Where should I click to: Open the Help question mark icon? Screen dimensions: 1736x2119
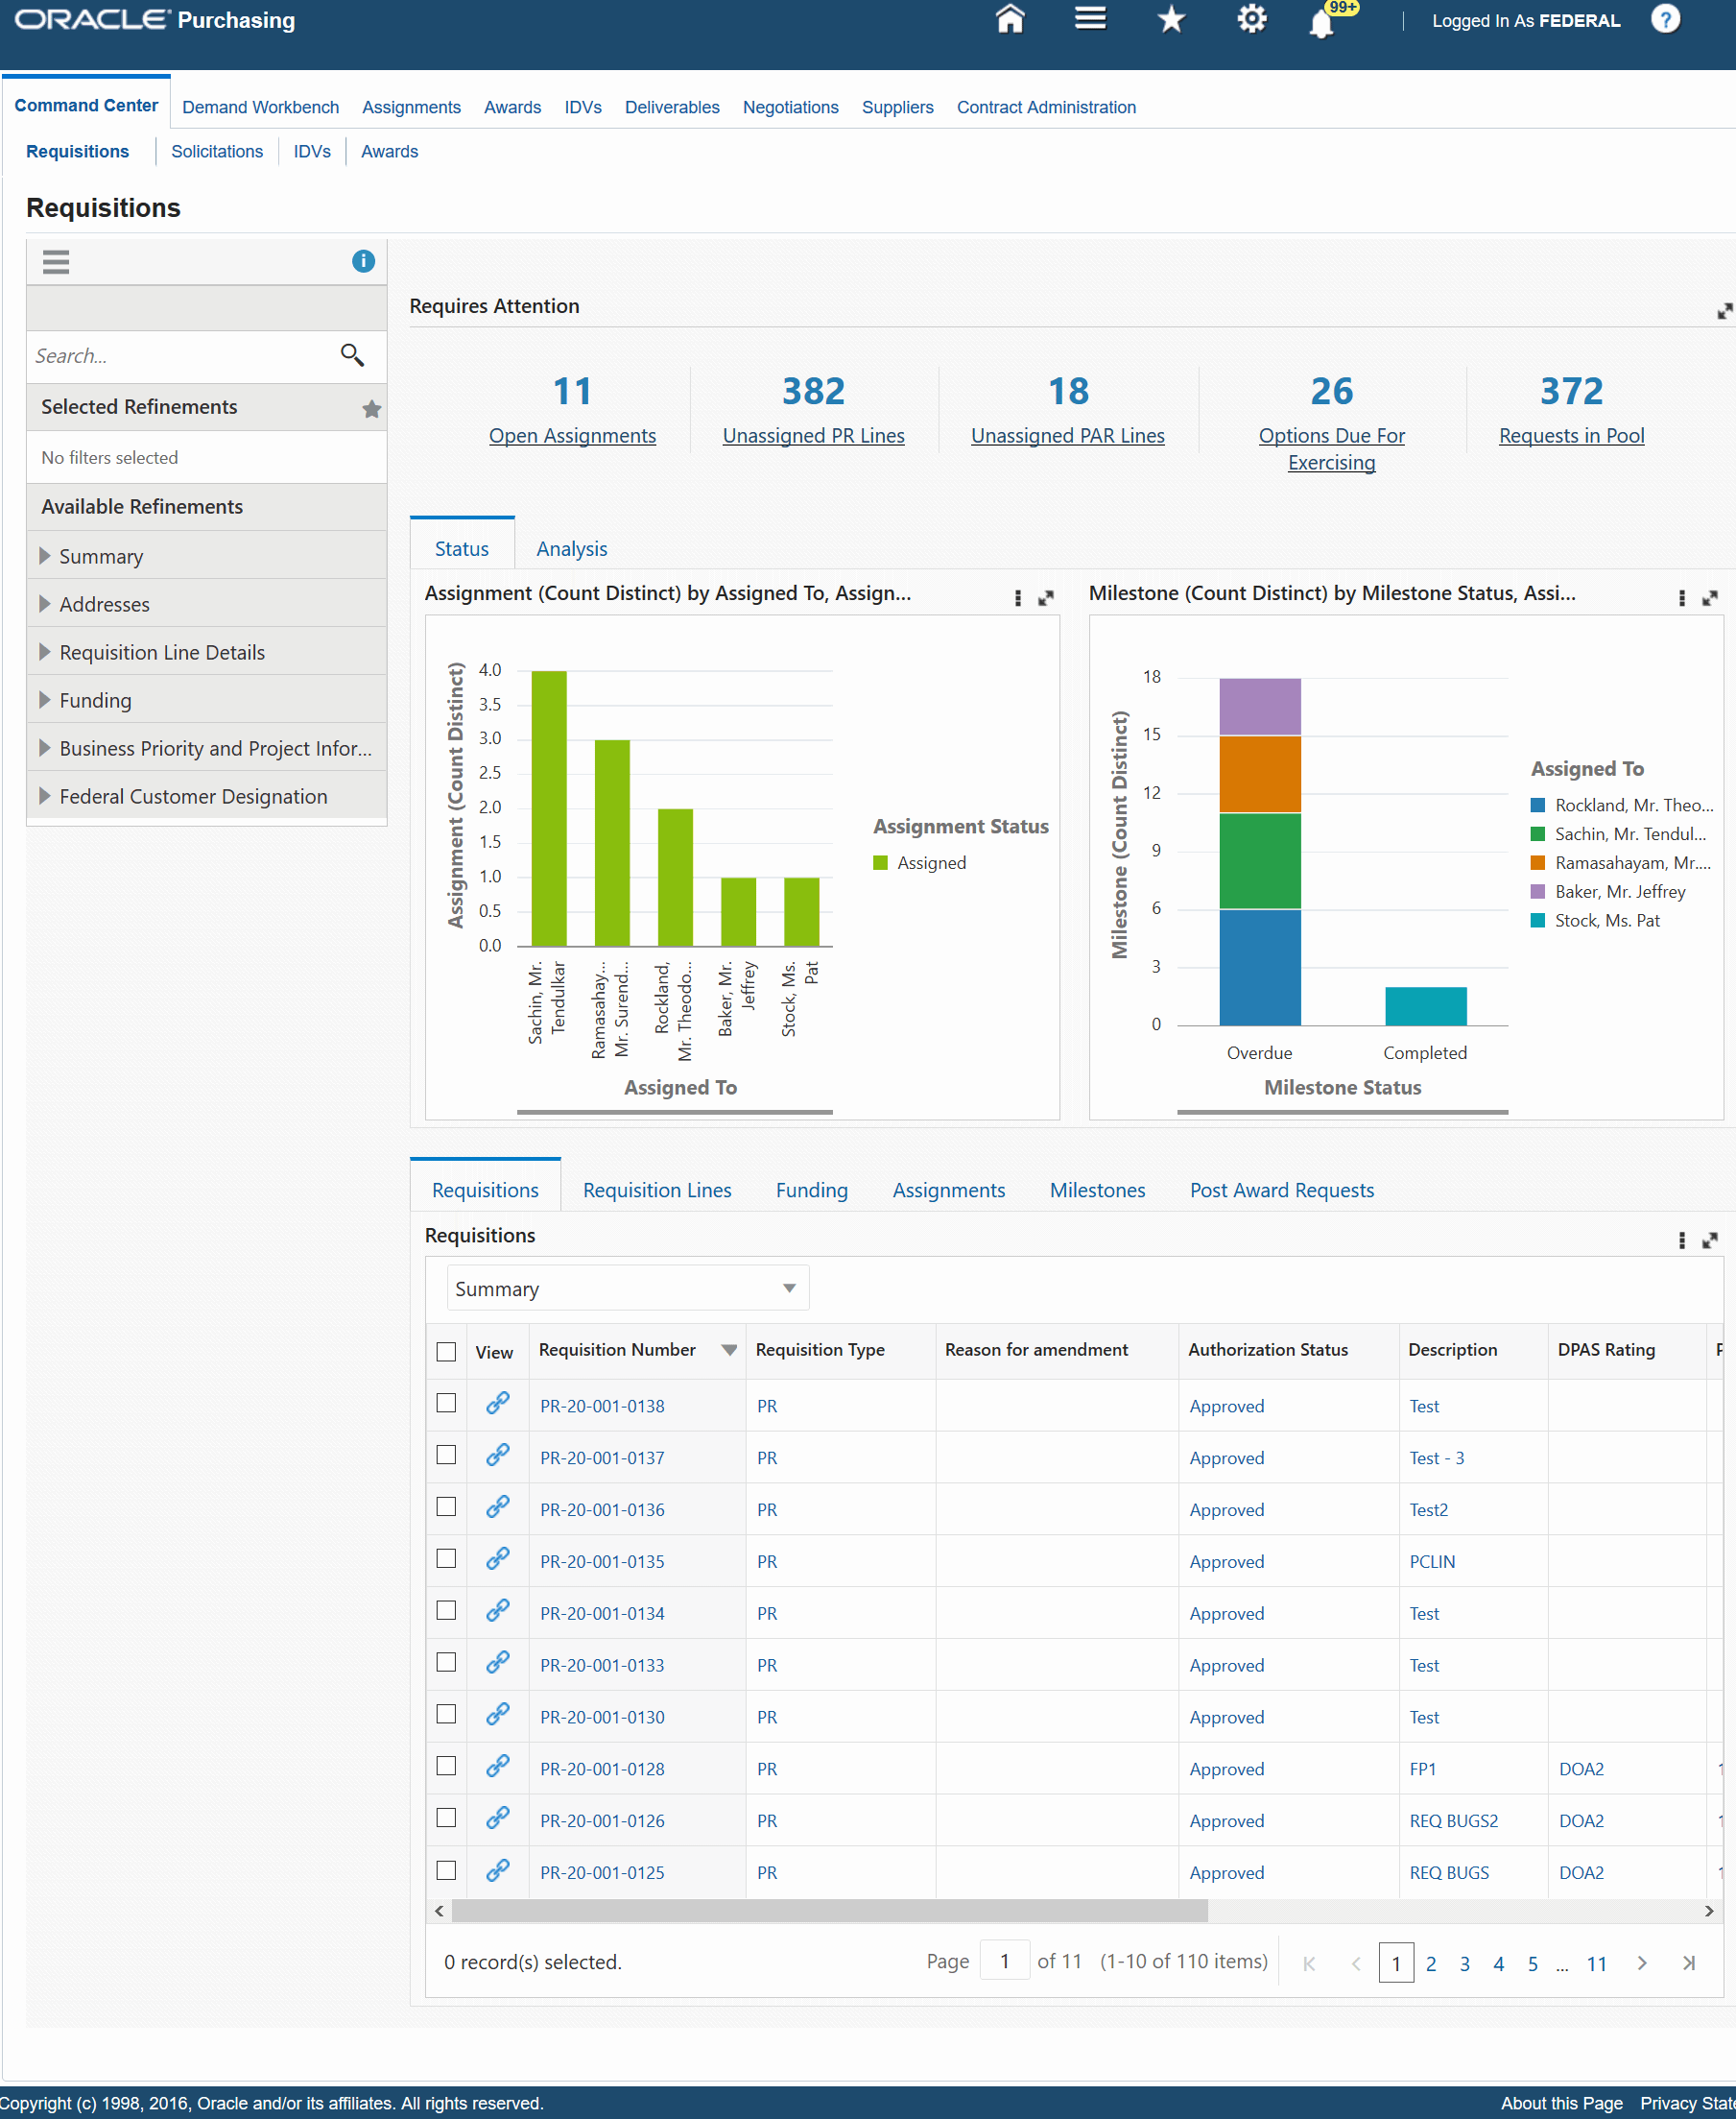1665,19
